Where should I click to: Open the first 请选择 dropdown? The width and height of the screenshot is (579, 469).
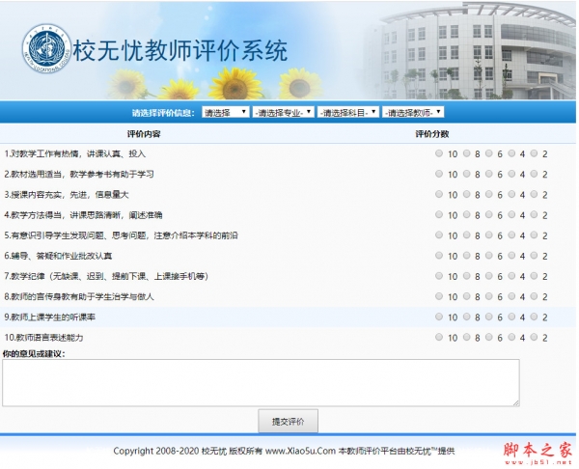click(225, 112)
